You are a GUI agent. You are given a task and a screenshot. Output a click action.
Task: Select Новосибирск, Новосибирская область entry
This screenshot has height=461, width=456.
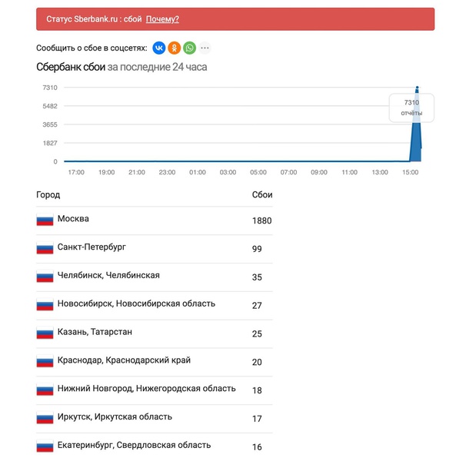pos(155,306)
